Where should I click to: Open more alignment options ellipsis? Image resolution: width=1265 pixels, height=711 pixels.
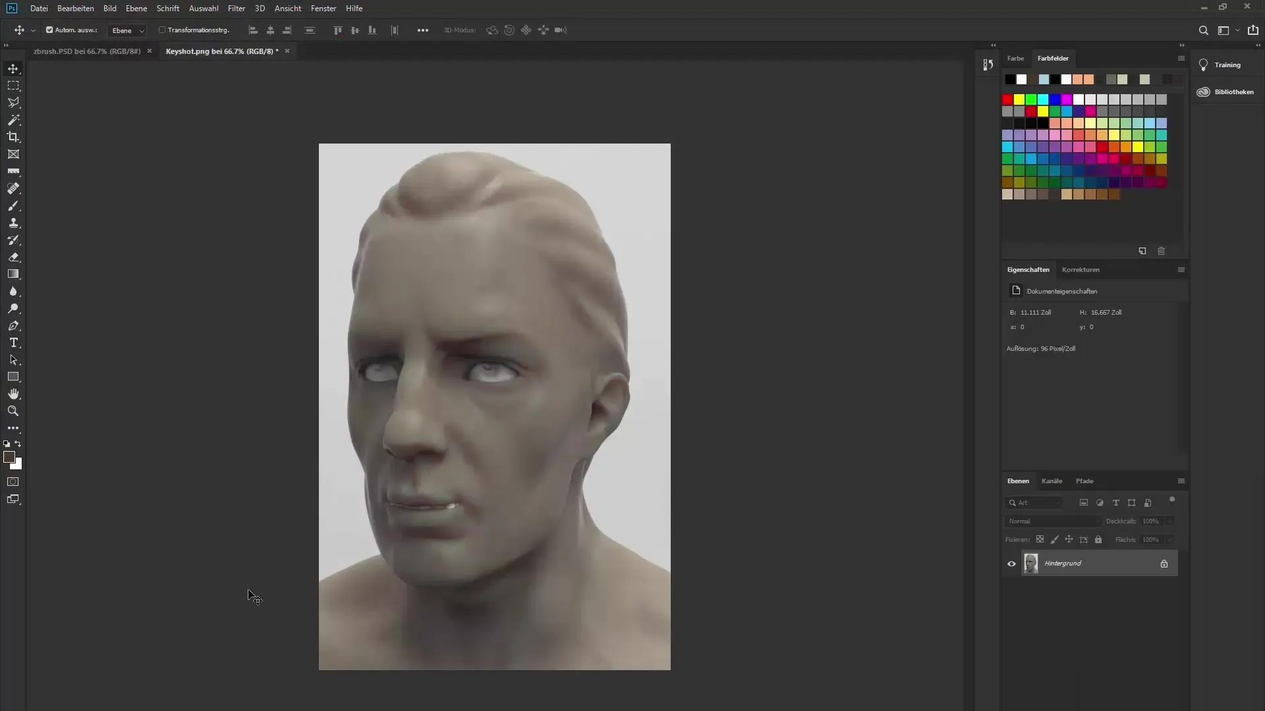pos(423,30)
